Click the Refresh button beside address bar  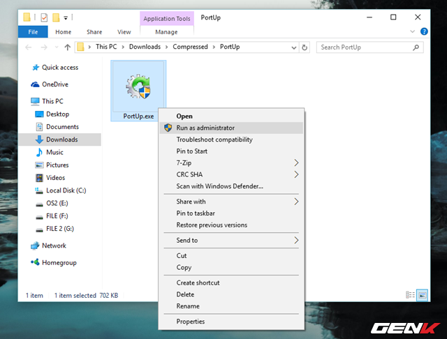point(305,47)
